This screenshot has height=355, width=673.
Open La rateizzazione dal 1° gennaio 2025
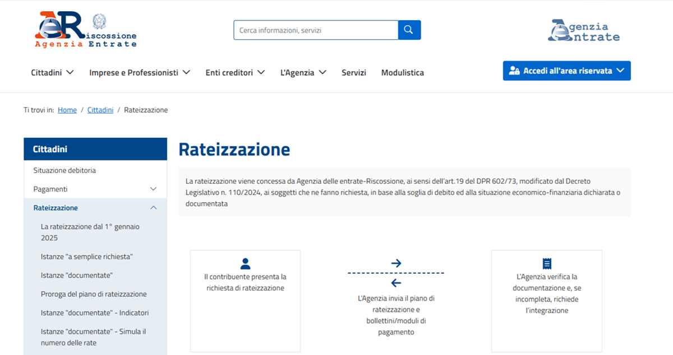[90, 232]
